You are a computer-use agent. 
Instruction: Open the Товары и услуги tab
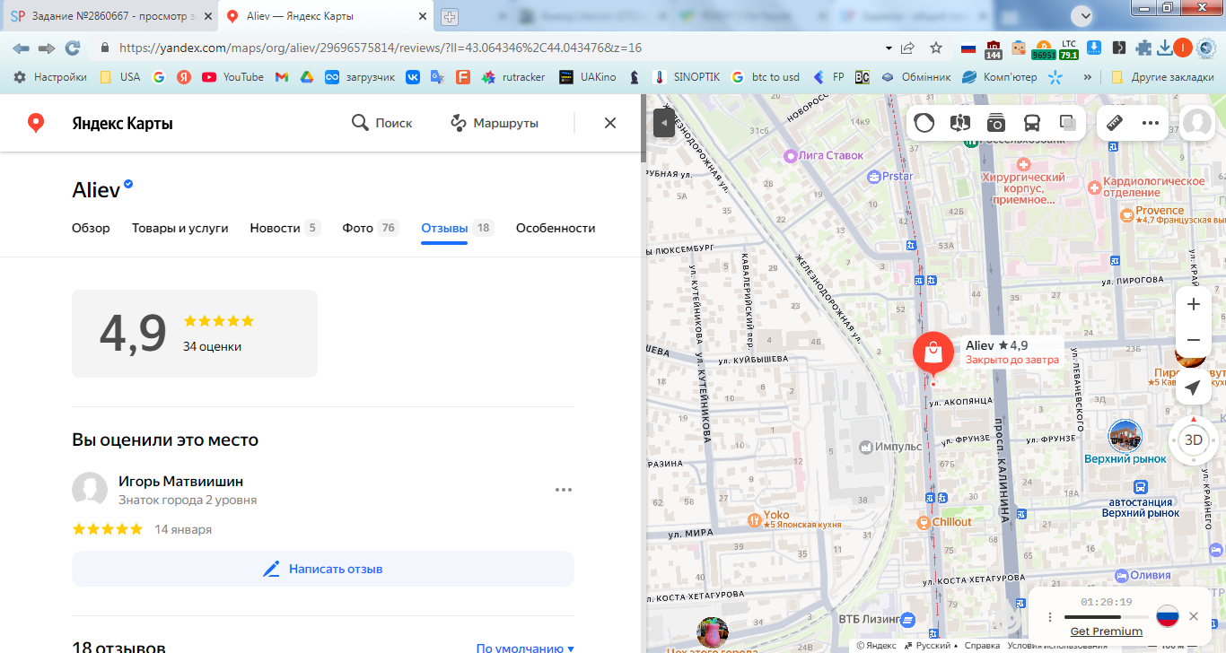pos(180,228)
